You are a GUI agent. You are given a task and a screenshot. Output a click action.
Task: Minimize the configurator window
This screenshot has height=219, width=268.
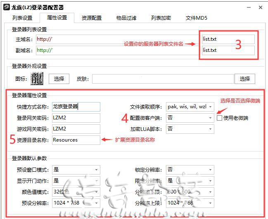(x=249, y=7)
